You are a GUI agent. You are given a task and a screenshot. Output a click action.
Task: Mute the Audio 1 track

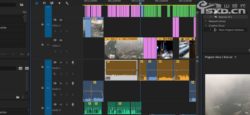(61, 62)
